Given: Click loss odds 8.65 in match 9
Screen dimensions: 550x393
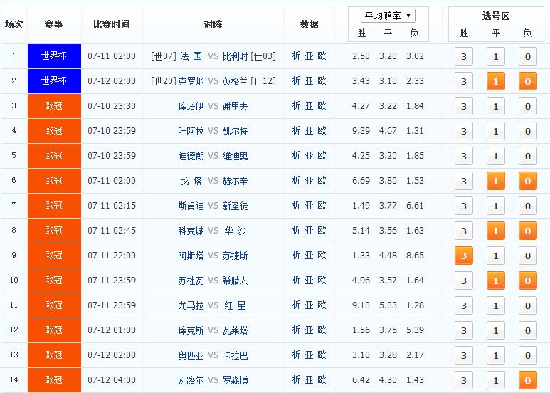Looking at the screenshot, I should (x=415, y=256).
